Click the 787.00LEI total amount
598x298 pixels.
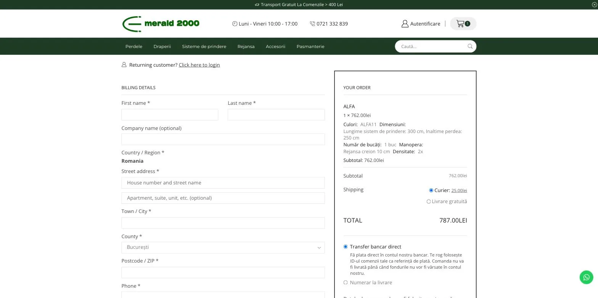tap(453, 220)
